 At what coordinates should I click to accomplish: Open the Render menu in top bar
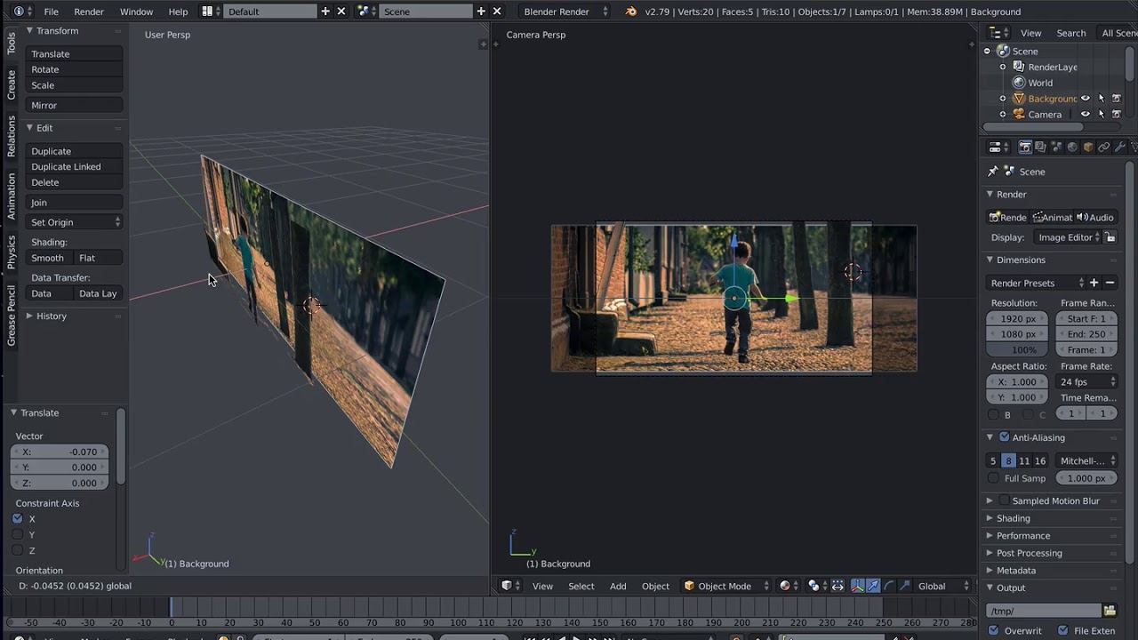point(89,12)
